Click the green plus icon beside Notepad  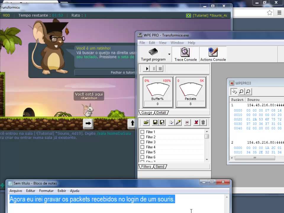[2, 185]
